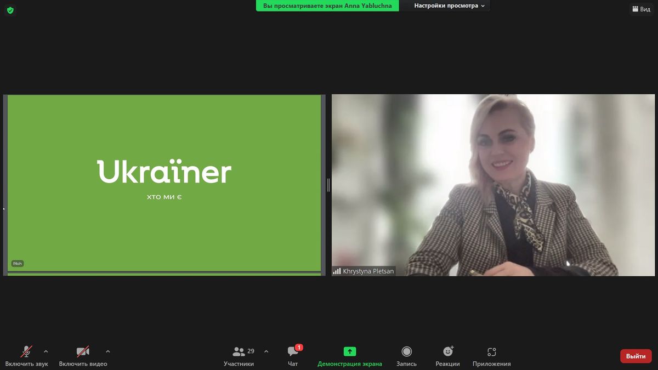Image resolution: width=658 pixels, height=370 pixels.
Task: Change layout with the Вид button
Action: (x=641, y=9)
